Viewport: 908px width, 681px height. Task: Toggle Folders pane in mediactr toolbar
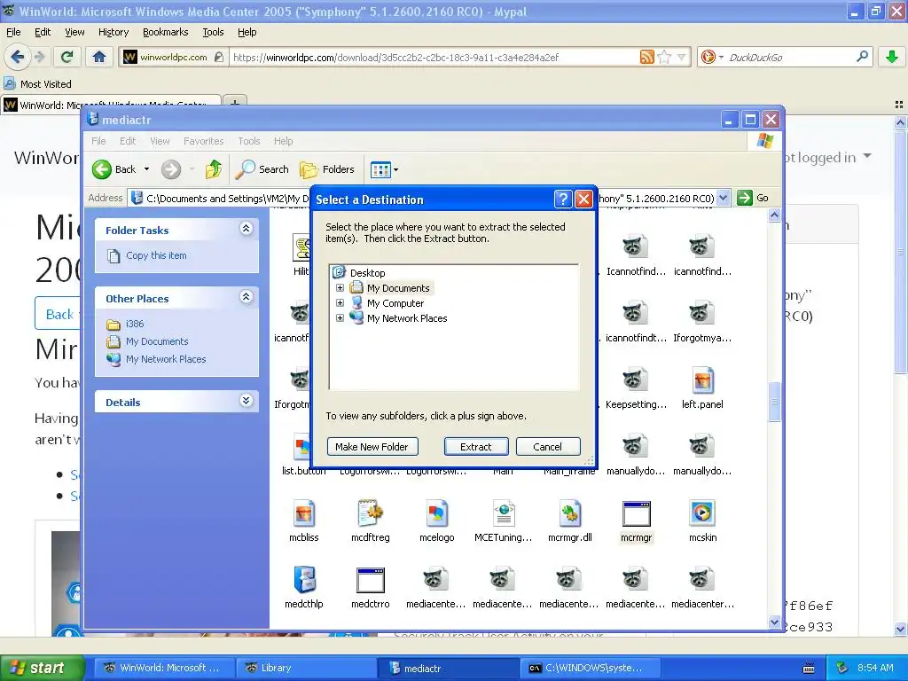tap(327, 169)
